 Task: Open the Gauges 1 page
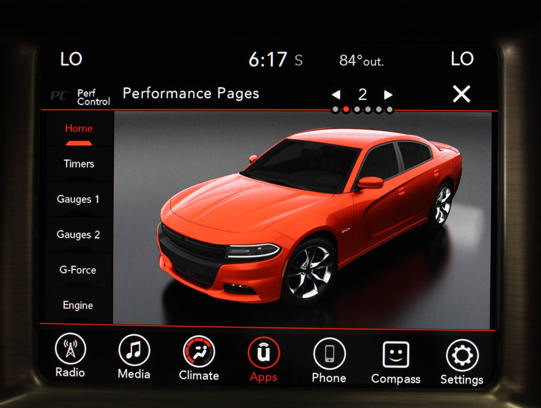79,200
